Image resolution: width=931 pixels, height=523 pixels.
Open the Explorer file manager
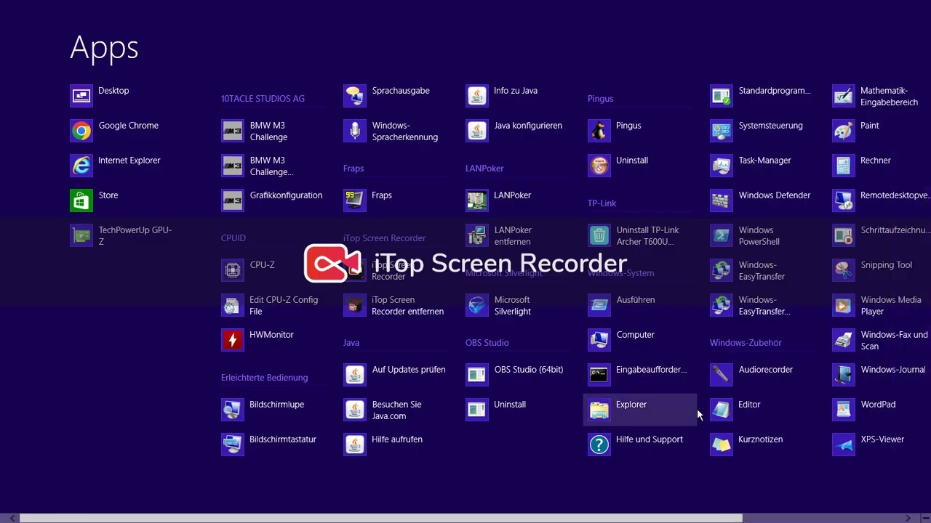642,410
